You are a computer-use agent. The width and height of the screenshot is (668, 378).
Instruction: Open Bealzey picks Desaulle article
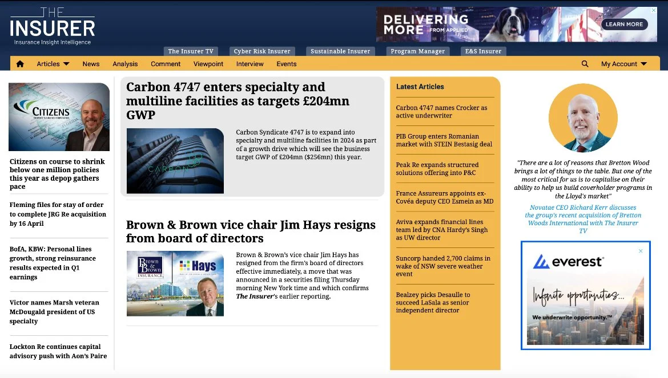coord(433,302)
